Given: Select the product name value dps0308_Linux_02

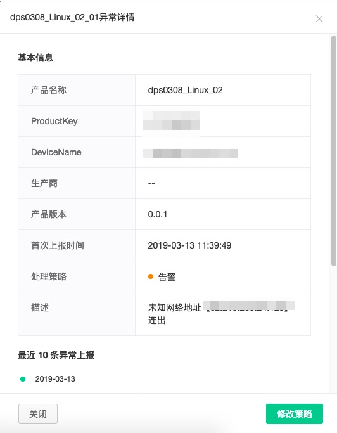Looking at the screenshot, I should coord(185,90).
